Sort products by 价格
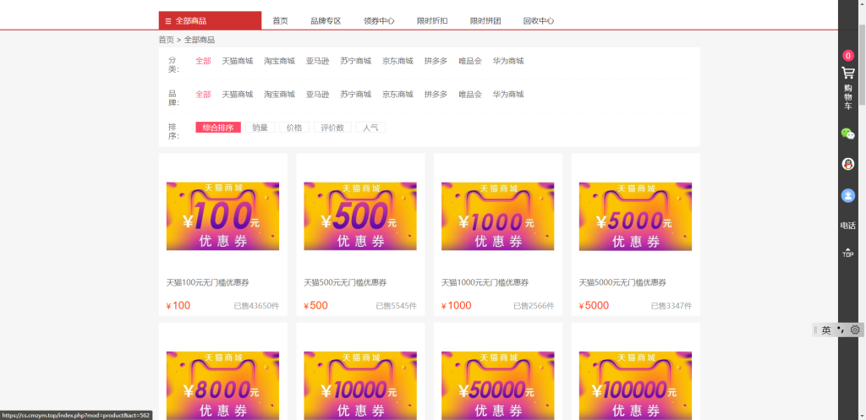 click(x=294, y=128)
